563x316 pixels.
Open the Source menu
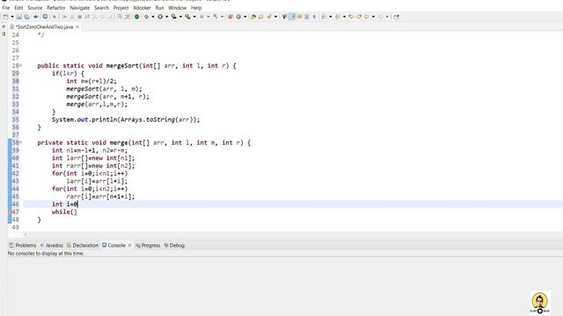[35, 8]
